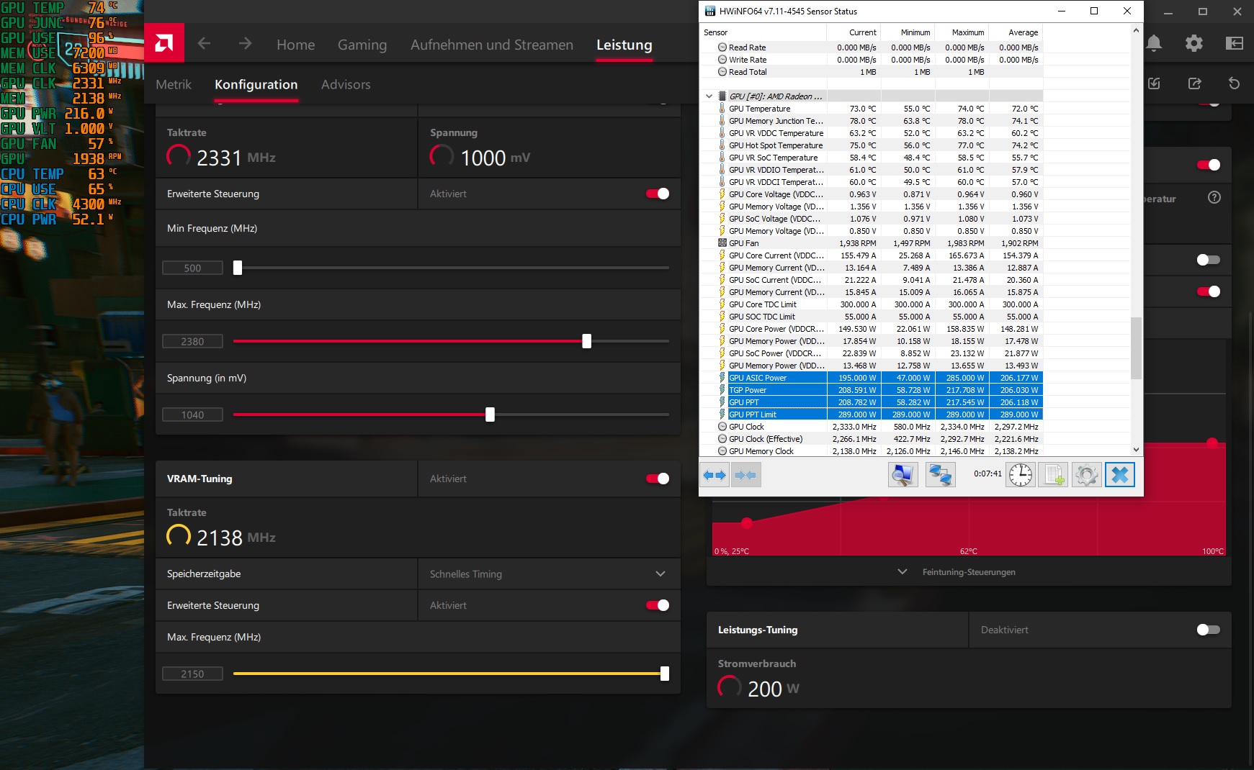The width and height of the screenshot is (1254, 770).
Task: Click the AMD logo in Radeon Software
Action: pyautogui.click(x=164, y=43)
